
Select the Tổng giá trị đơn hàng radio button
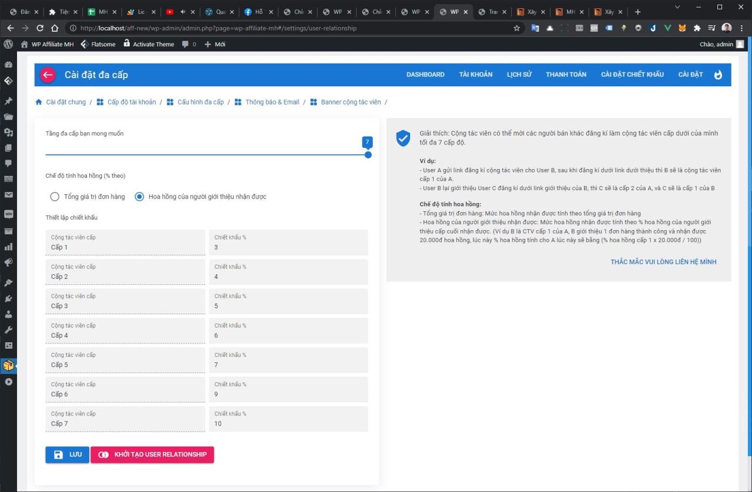pyautogui.click(x=55, y=197)
